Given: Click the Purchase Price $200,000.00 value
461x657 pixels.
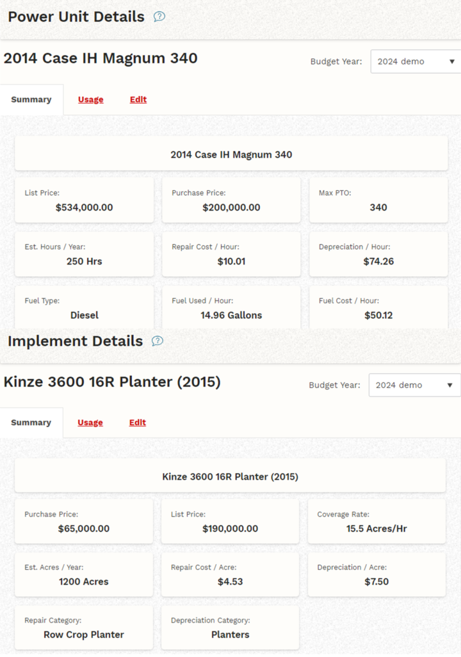Looking at the screenshot, I should 231,207.
